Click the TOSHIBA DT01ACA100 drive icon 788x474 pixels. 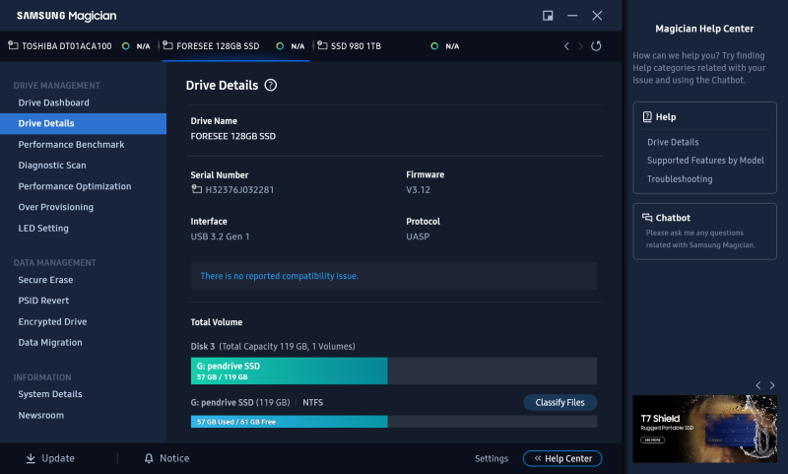click(x=13, y=45)
